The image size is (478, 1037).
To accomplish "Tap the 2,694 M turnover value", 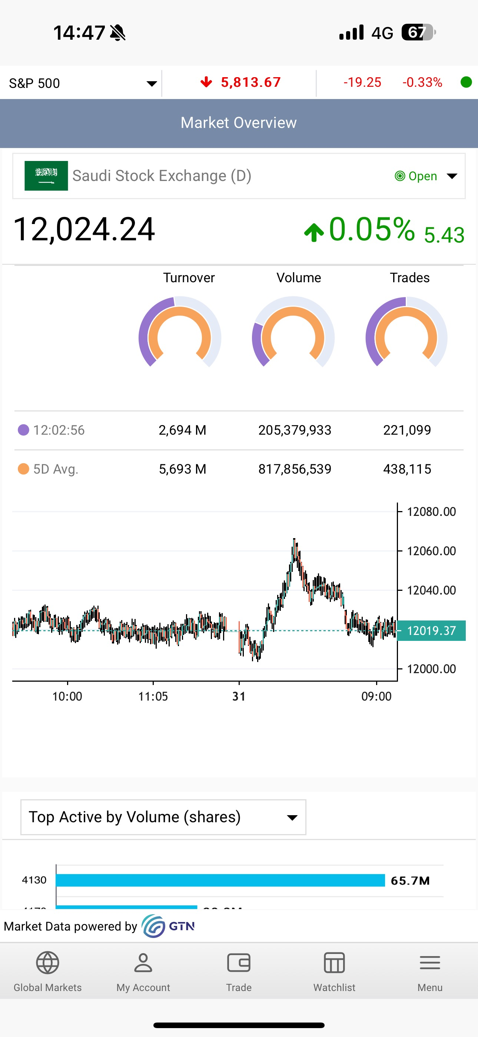I will pos(182,430).
